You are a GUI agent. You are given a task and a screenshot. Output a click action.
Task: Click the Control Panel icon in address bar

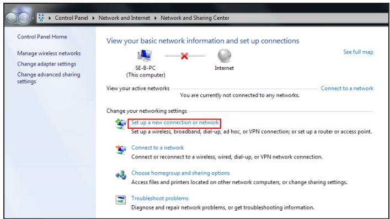[x=41, y=18]
